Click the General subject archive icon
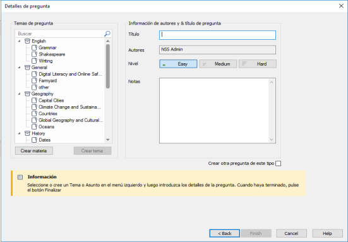 click(27, 68)
